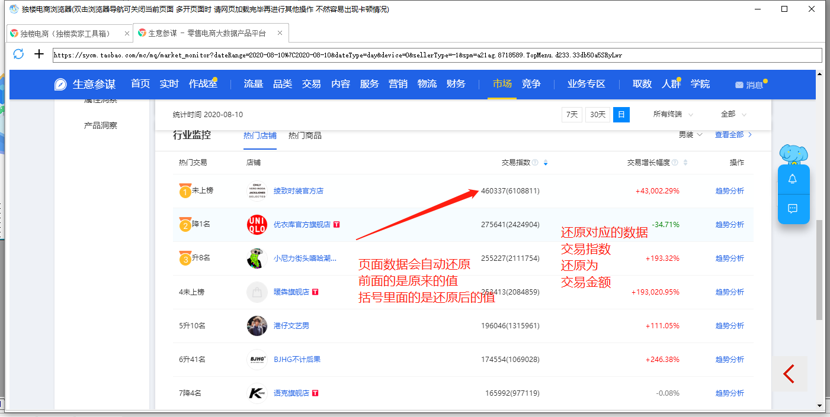Screen dimensions: 830x417
Task: Click the URL address bar field
Action: click(x=437, y=55)
